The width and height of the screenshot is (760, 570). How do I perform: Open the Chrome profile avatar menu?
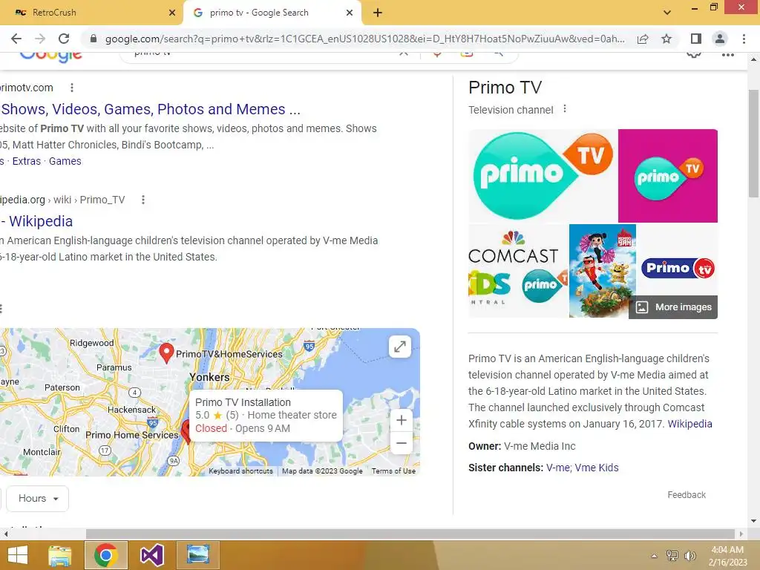pyautogui.click(x=720, y=39)
